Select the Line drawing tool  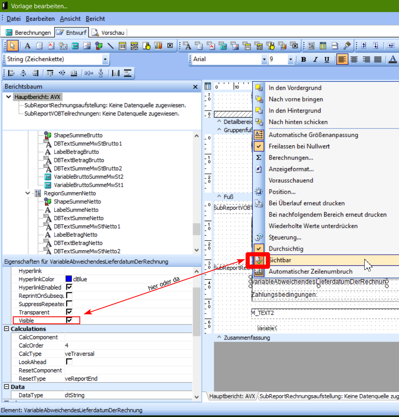pos(110,46)
